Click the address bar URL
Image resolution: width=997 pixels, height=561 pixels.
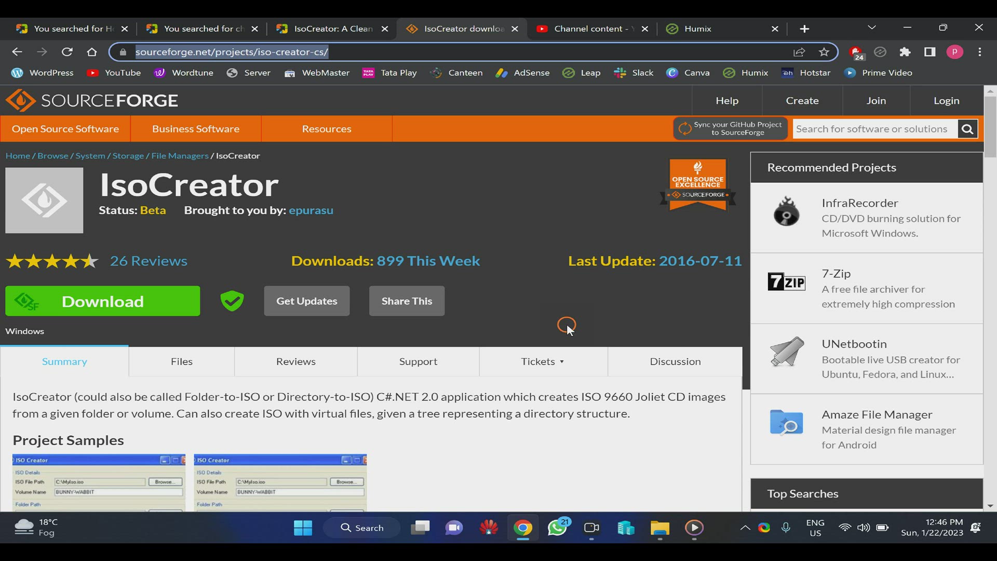coord(232,52)
